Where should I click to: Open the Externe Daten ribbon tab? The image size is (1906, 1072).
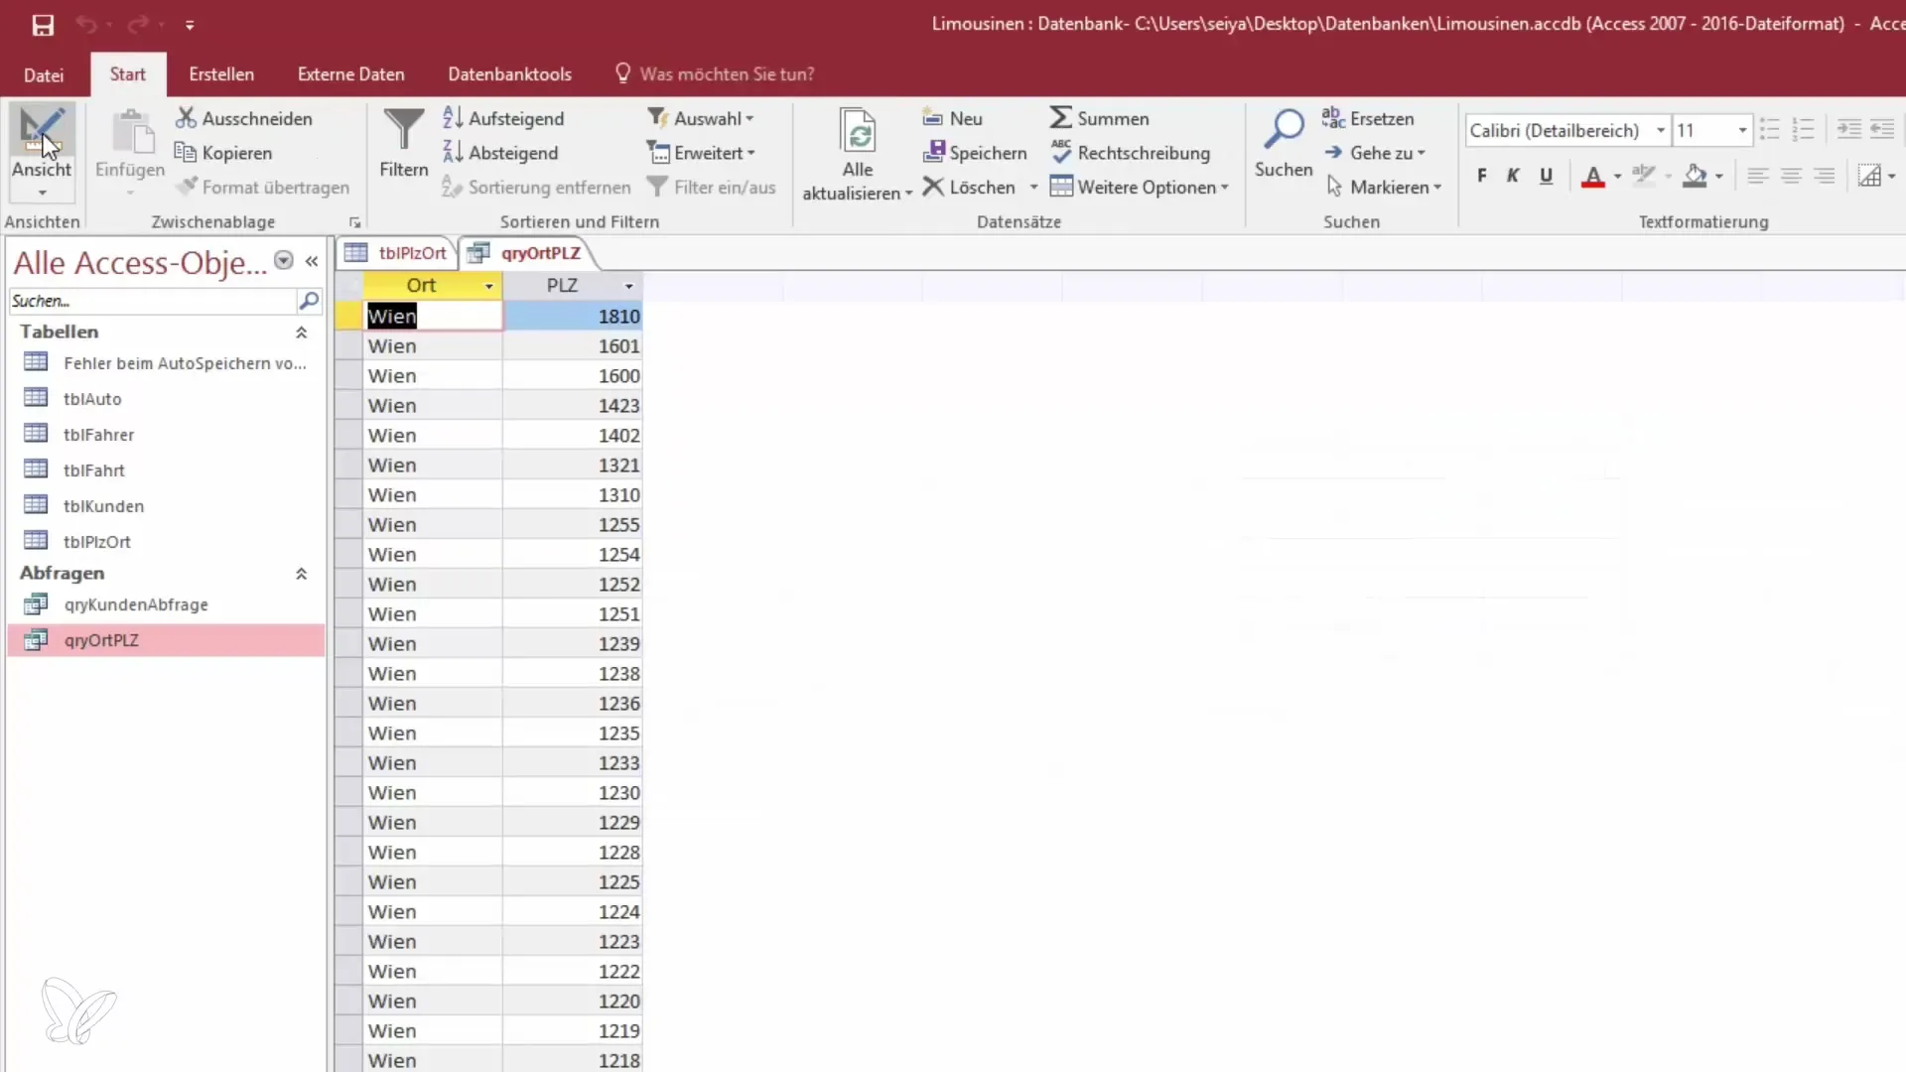(350, 74)
